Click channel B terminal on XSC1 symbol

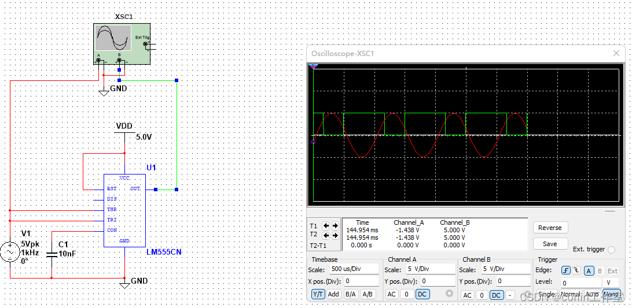119,61
